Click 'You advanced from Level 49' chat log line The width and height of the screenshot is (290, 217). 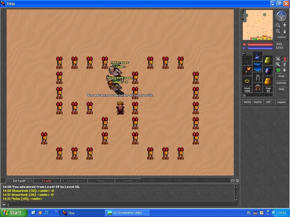point(41,187)
